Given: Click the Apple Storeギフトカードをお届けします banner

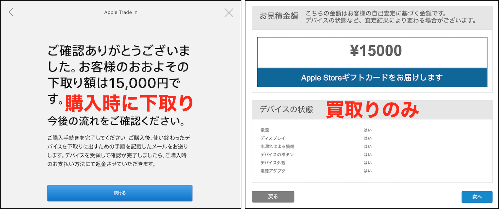Looking at the screenshot, I should [x=372, y=77].
